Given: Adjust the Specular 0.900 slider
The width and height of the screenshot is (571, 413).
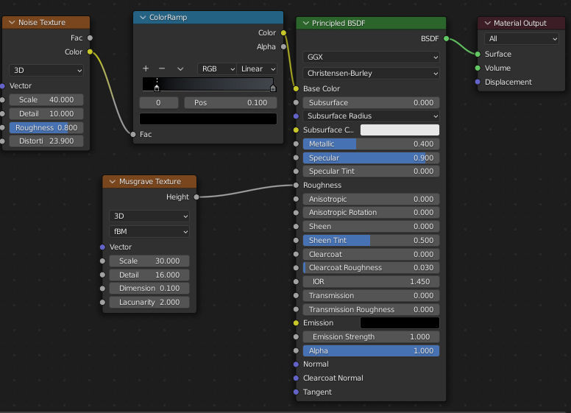Looking at the screenshot, I should pyautogui.click(x=371, y=158).
